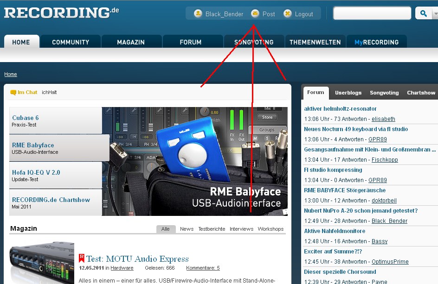Open the Nubert NuPro A-20 thread

tap(361, 211)
